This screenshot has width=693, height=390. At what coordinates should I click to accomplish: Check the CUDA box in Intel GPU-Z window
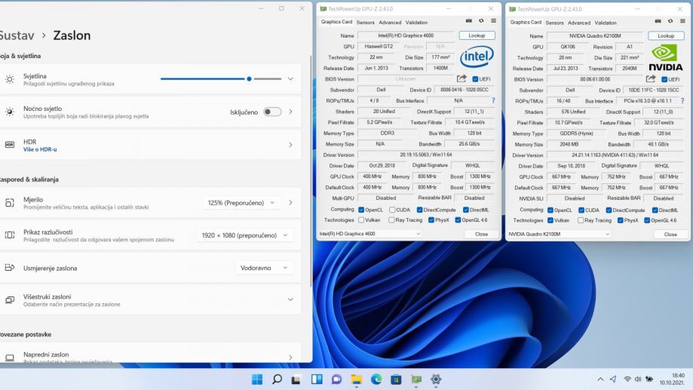(392, 210)
